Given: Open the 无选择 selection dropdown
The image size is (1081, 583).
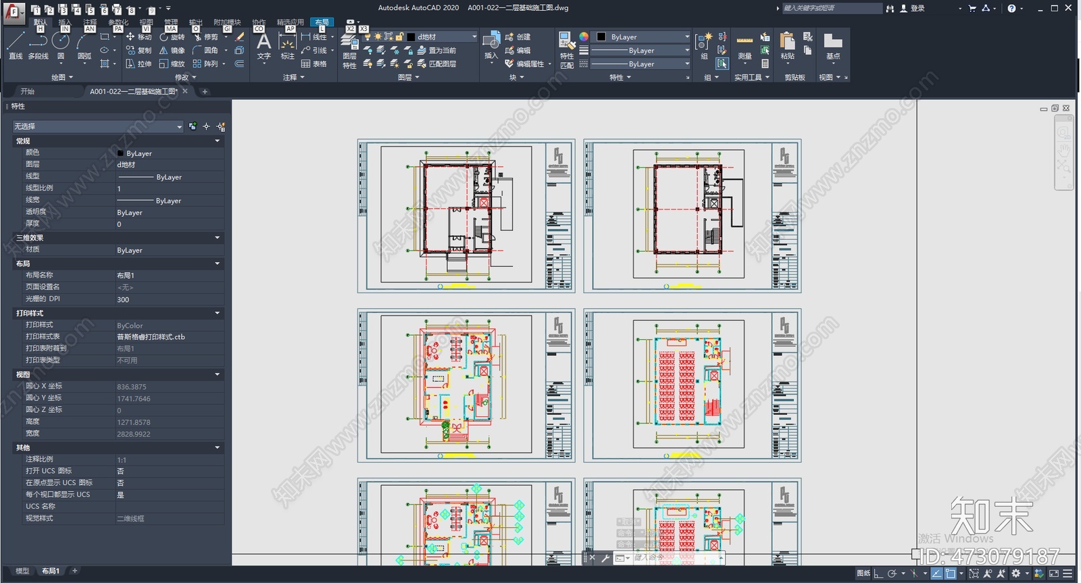Looking at the screenshot, I should pos(98,126).
